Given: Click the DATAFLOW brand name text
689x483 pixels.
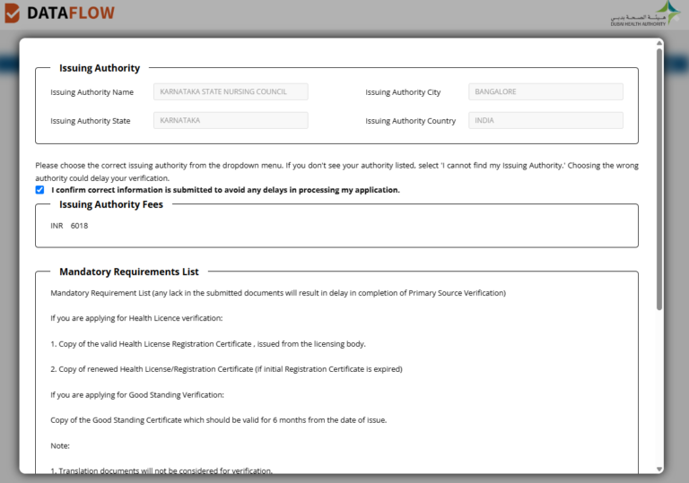Looking at the screenshot, I should click(x=70, y=13).
